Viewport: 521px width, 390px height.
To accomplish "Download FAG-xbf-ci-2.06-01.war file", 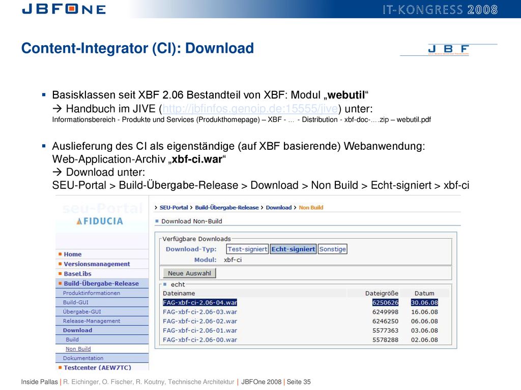I will [x=200, y=330].
